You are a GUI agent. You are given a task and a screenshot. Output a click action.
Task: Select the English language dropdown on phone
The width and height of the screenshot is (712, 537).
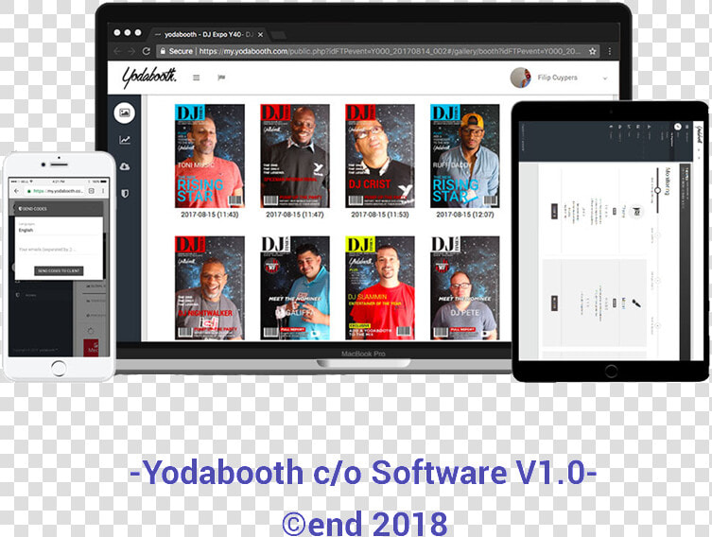pyautogui.click(x=59, y=228)
